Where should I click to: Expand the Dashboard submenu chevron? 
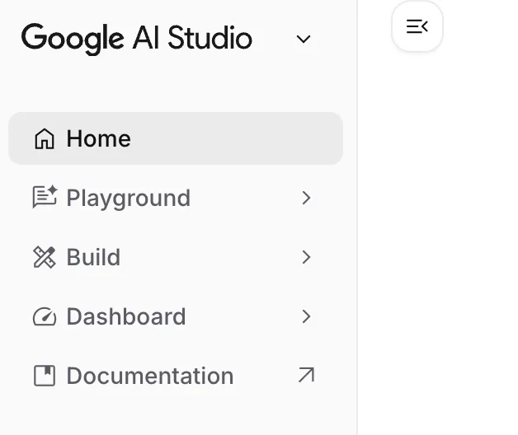tap(306, 316)
